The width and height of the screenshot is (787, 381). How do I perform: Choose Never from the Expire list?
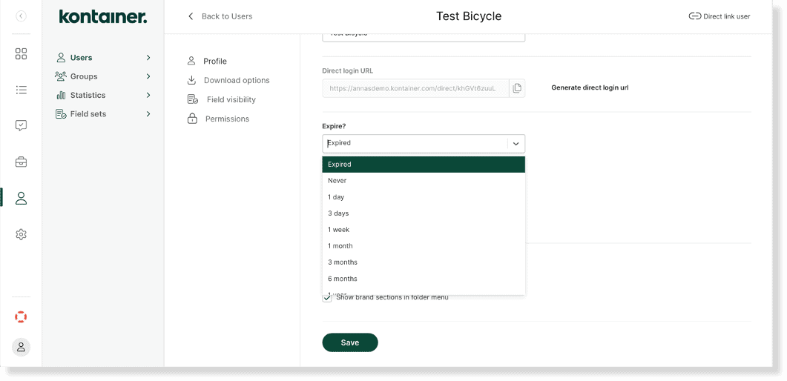[x=424, y=180]
